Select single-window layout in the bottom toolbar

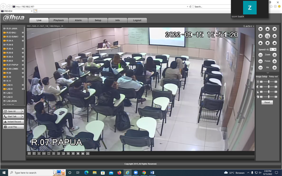(48, 154)
